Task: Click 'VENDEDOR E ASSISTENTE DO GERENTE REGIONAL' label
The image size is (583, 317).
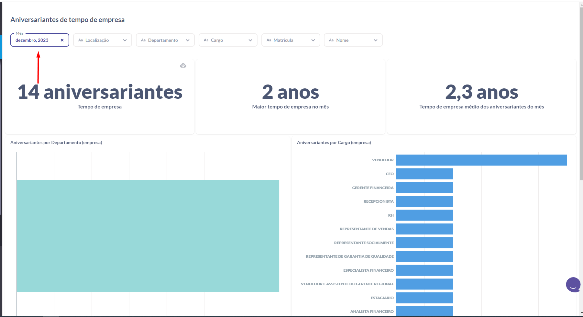Action: coord(347,284)
